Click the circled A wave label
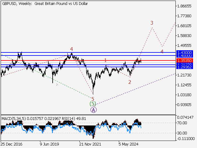The height and width of the screenshot is (148, 197). click(94, 109)
